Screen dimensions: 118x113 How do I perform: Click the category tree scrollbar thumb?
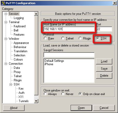pos(36,56)
